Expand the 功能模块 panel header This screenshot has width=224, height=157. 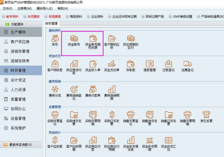[17, 24]
